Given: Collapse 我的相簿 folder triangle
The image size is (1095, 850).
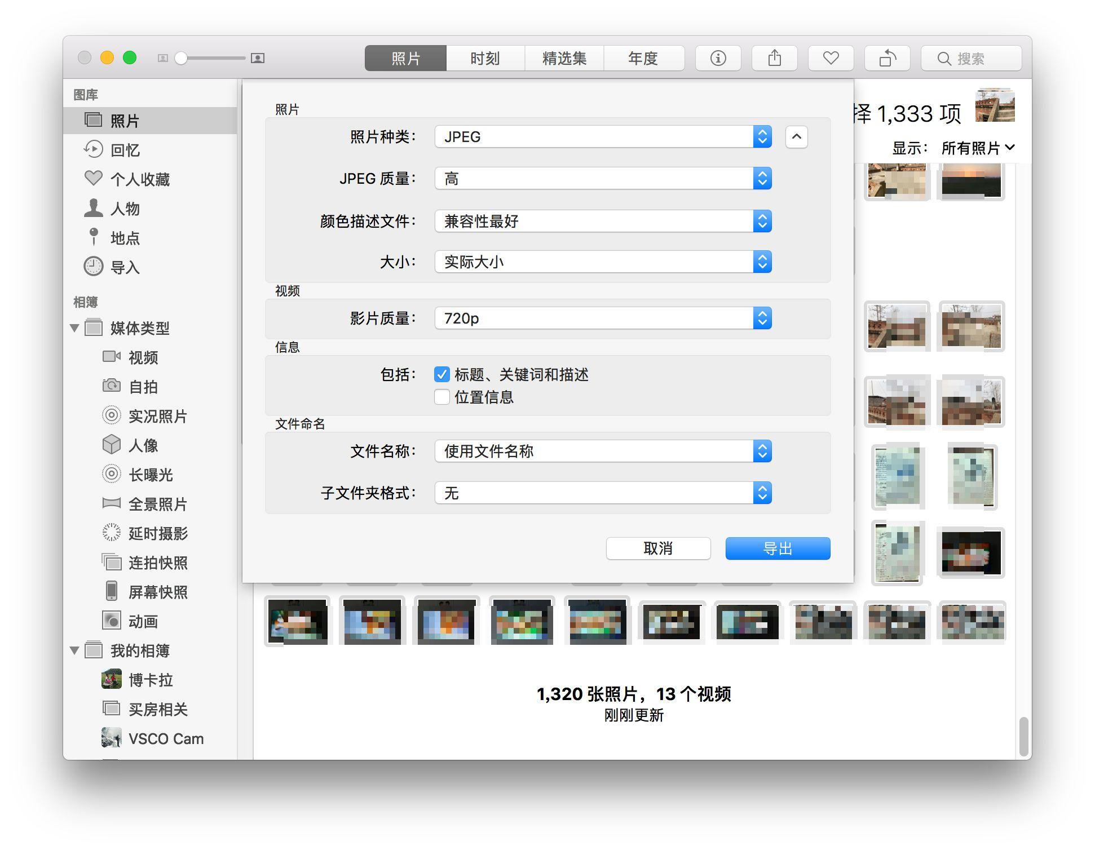Looking at the screenshot, I should (74, 650).
